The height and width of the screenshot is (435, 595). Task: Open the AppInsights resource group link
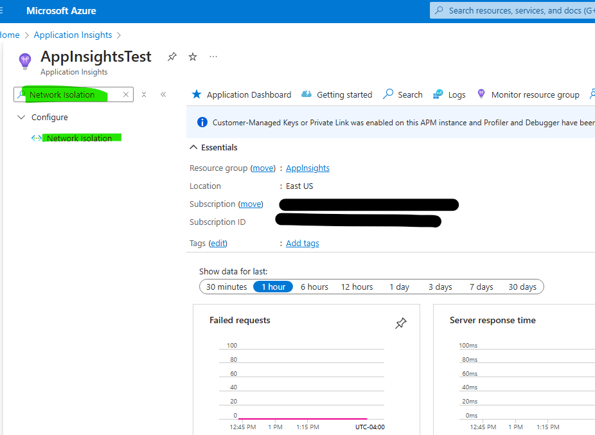308,168
